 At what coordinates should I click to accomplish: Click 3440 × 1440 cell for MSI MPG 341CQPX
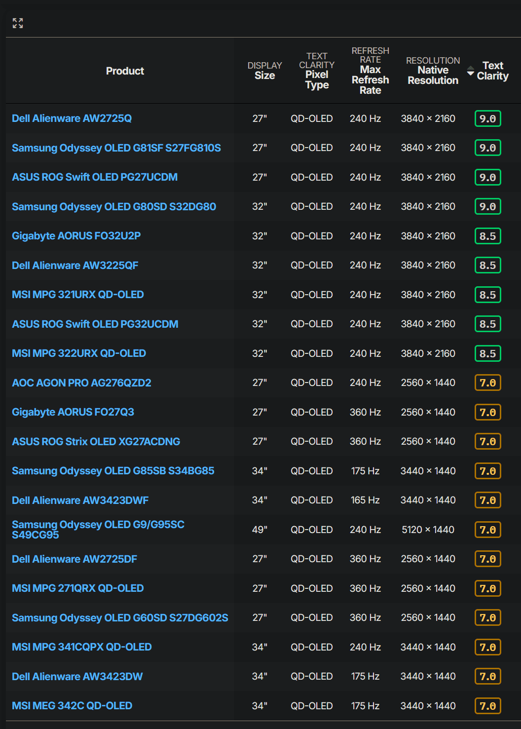428,647
